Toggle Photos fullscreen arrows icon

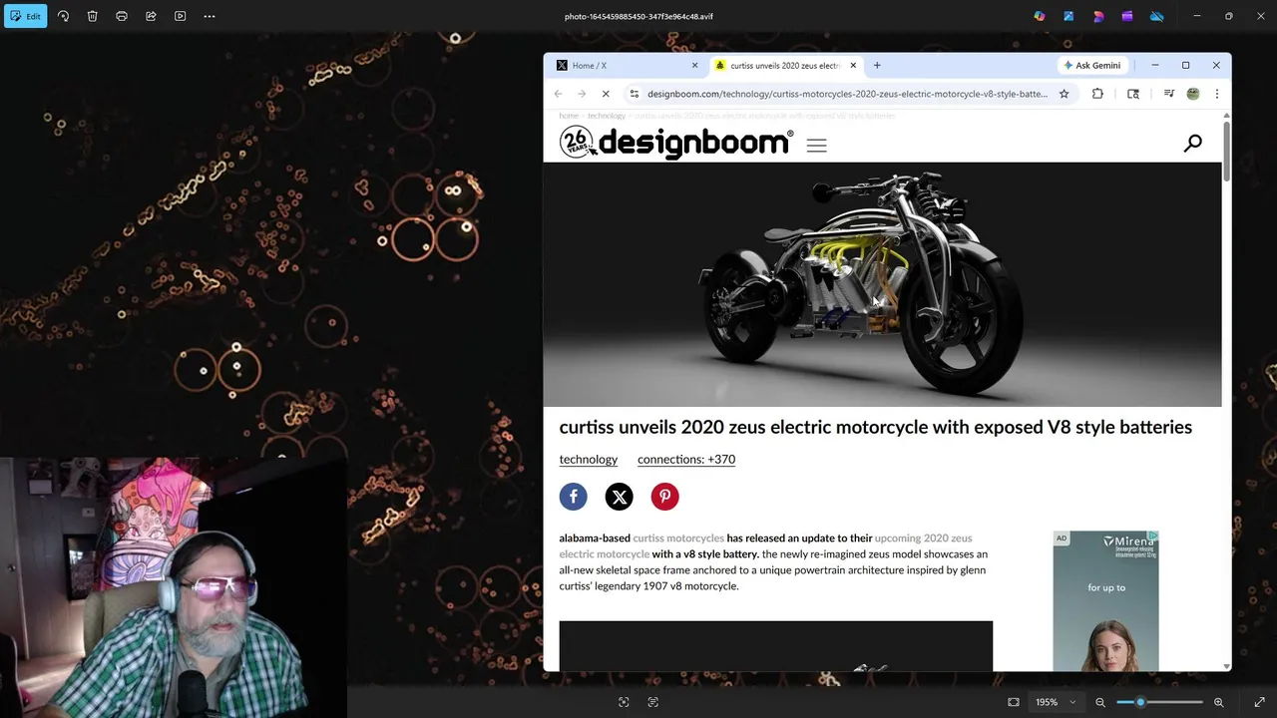click(1259, 702)
